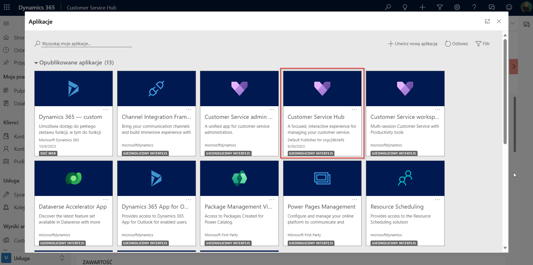This screenshot has width=533, height=265.
Task: Click the scrollbar down arrow in dialog
Action: click(x=505, y=248)
